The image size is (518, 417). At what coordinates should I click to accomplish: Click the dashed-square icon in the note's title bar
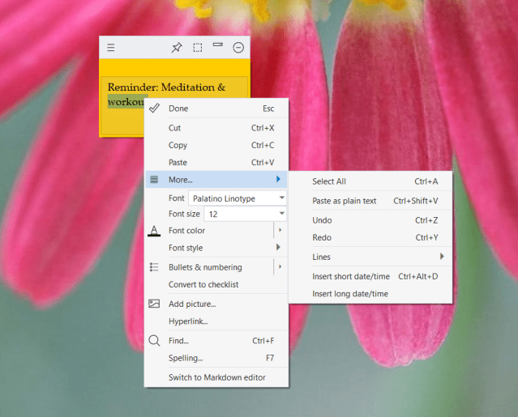pos(198,48)
